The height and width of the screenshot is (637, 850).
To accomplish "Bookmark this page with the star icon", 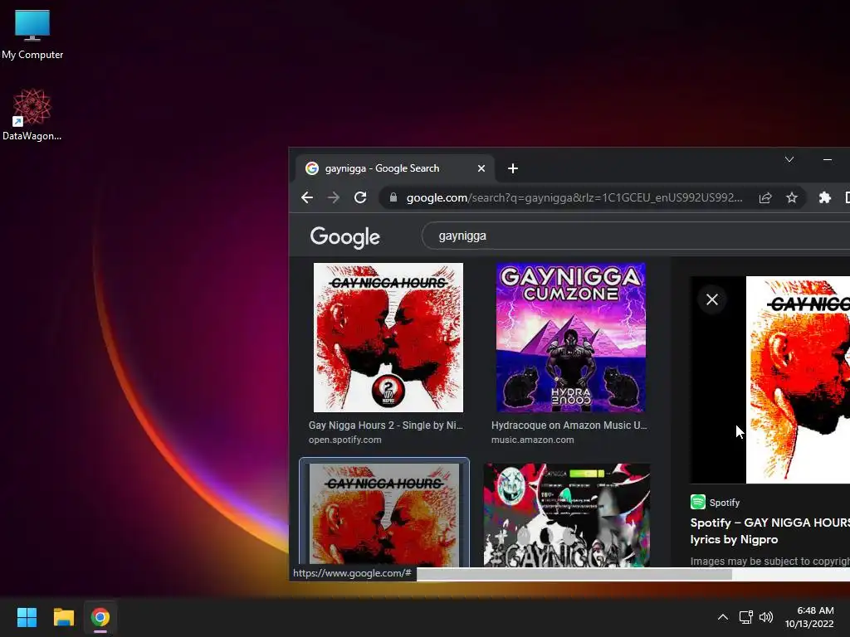I will pos(792,197).
